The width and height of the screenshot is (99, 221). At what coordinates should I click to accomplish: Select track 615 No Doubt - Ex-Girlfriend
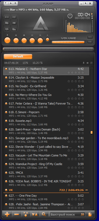(46, 88)
